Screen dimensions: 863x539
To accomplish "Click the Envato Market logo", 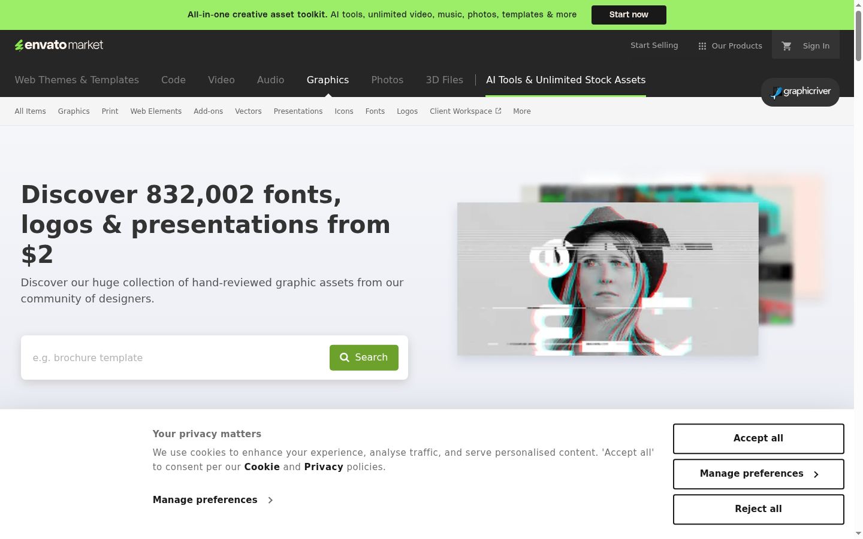I will (x=59, y=45).
